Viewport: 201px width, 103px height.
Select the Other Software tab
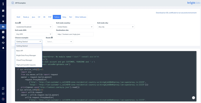tap(81, 17)
